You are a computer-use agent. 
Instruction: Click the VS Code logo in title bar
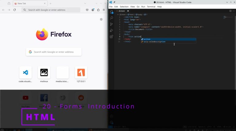(x=111, y=2)
